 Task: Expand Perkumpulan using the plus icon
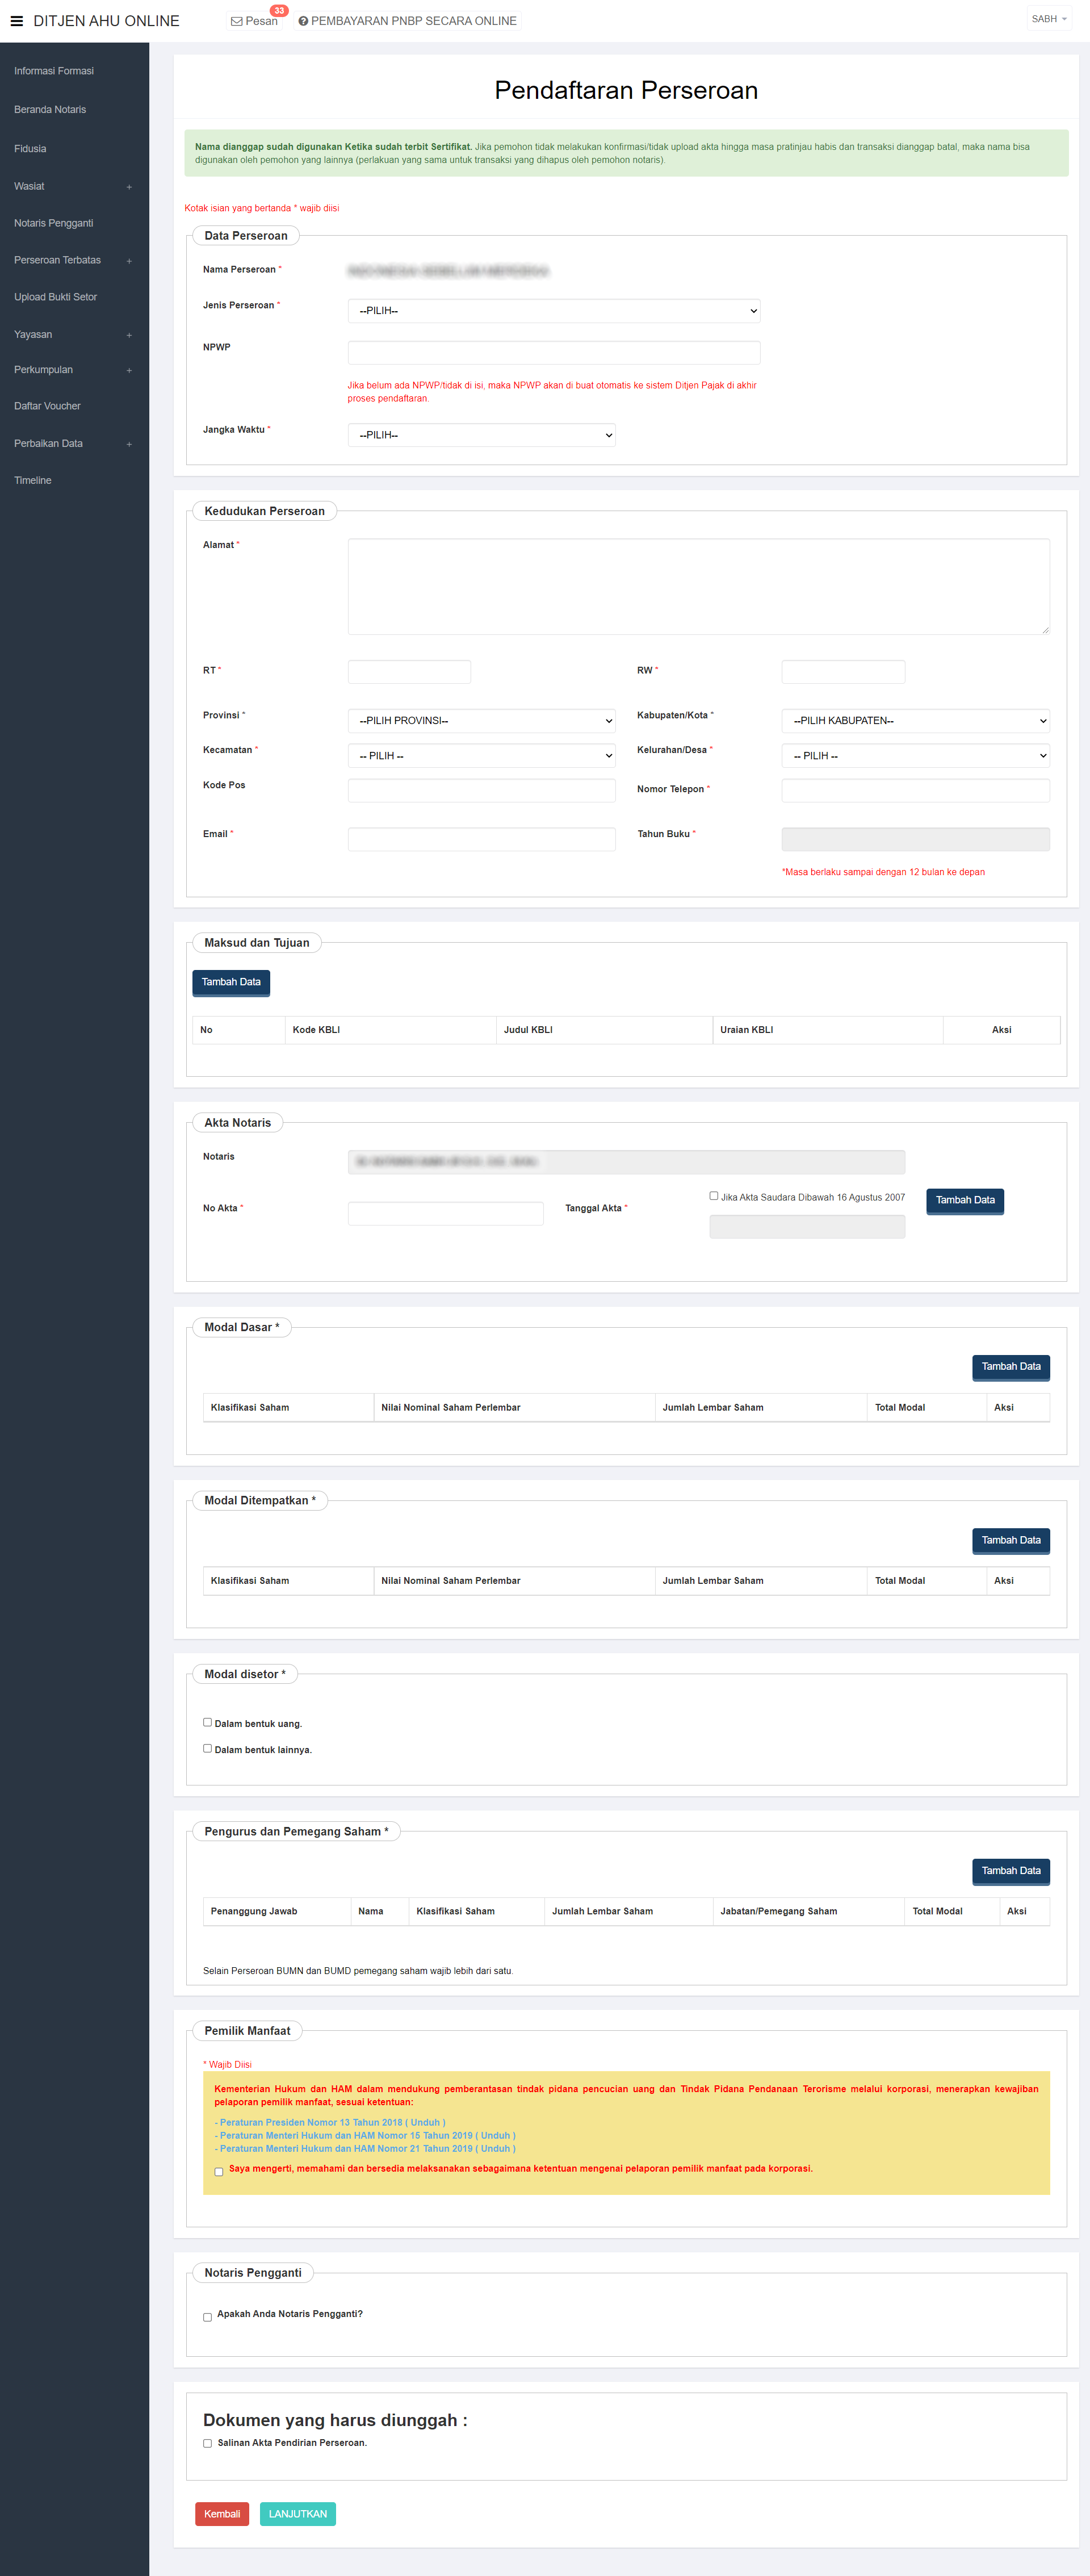[129, 371]
